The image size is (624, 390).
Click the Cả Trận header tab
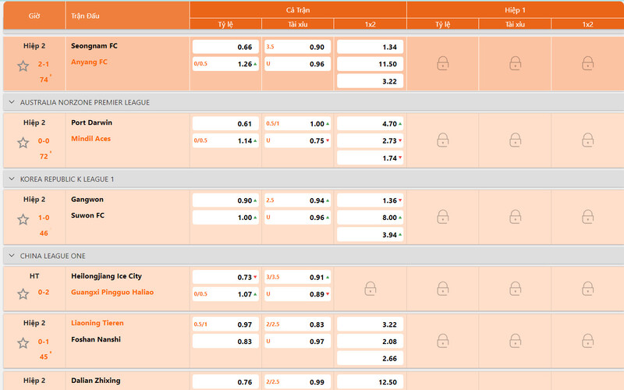tap(298, 10)
